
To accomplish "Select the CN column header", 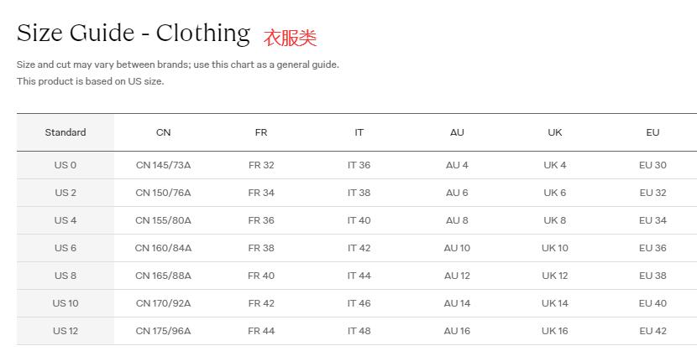I will [x=163, y=132].
